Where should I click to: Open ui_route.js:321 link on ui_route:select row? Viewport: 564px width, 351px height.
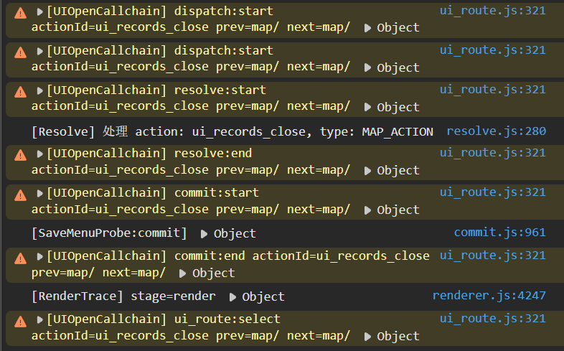493,319
